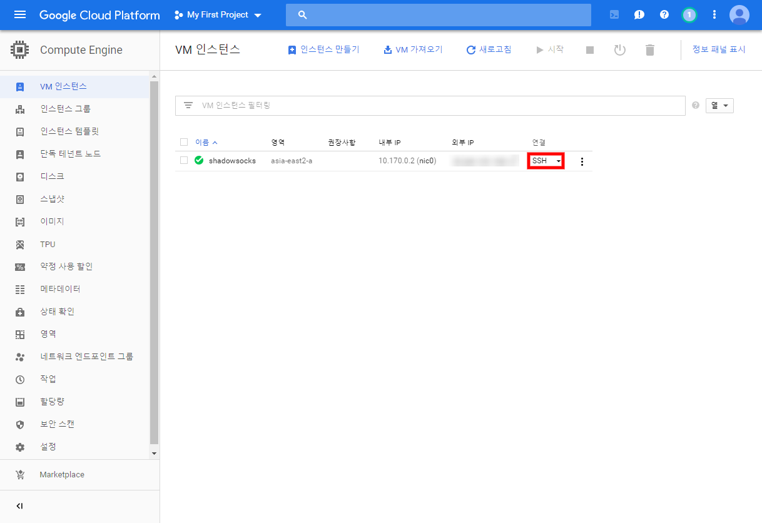Open the top bar three-dot settings menu
This screenshot has height=523, width=762.
point(714,14)
